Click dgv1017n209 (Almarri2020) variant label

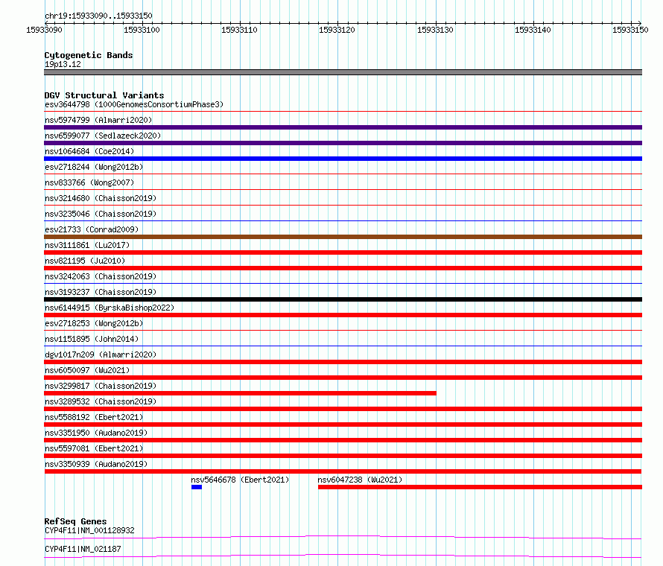click(x=101, y=354)
